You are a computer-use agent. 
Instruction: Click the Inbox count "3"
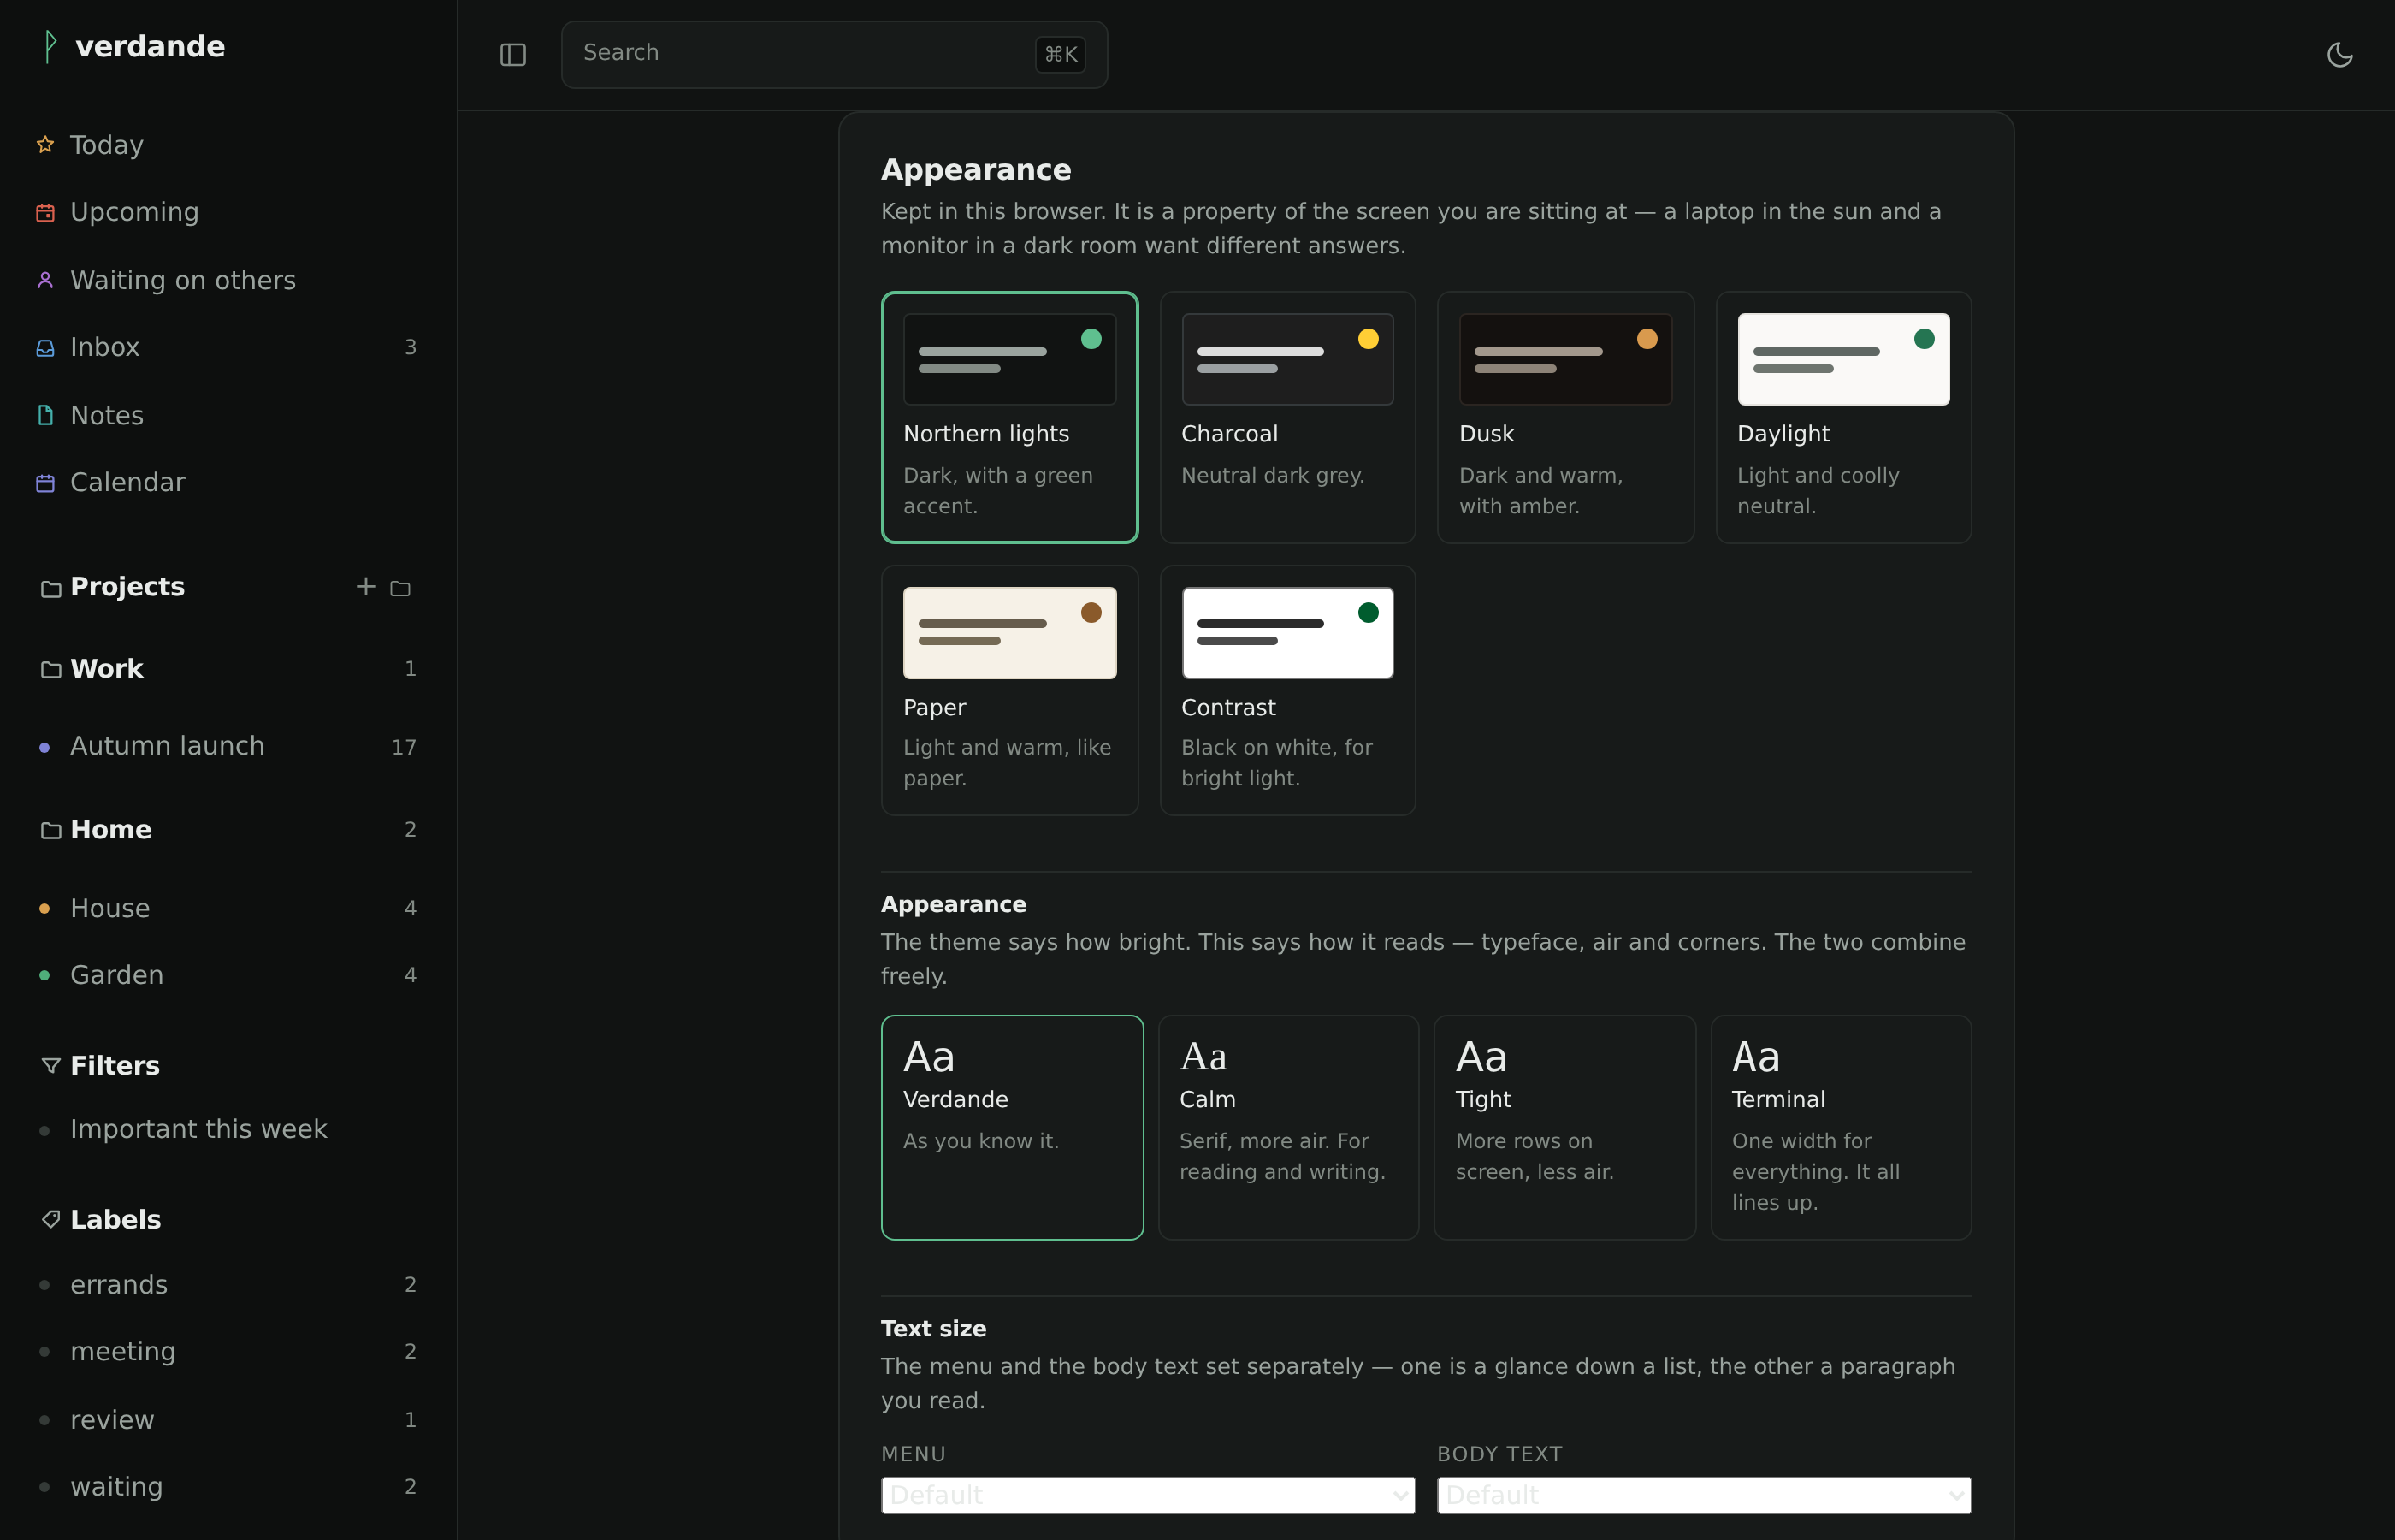tap(410, 347)
